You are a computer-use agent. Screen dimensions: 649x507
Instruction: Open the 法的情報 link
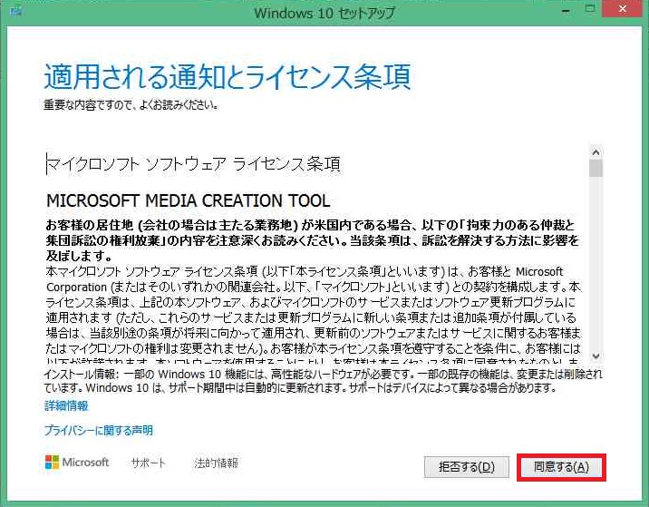pyautogui.click(x=216, y=463)
